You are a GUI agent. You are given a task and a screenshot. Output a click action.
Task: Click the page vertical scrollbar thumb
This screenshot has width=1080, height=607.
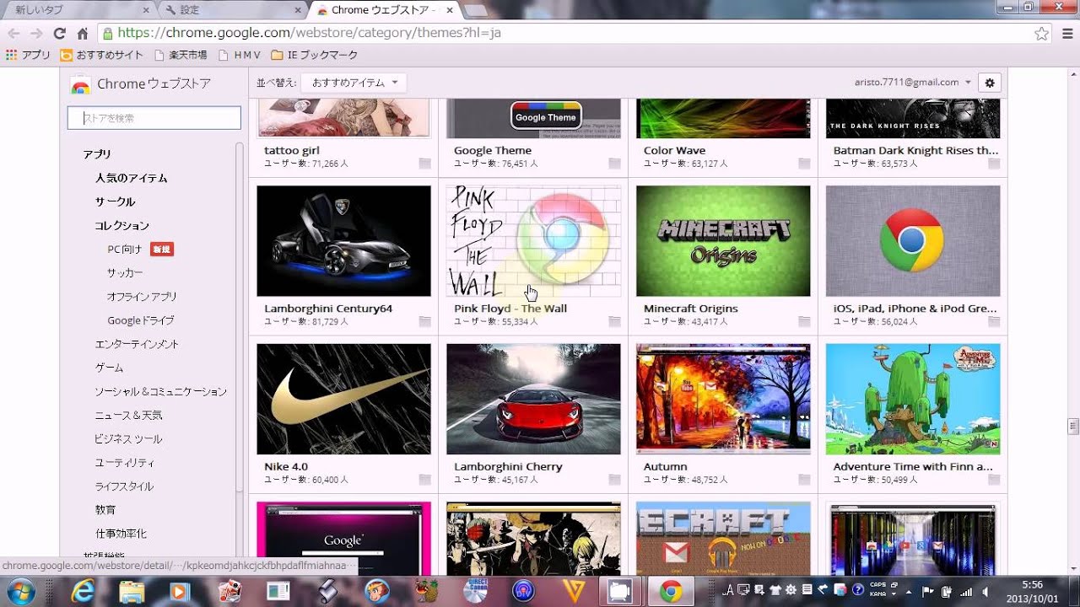point(1073,426)
